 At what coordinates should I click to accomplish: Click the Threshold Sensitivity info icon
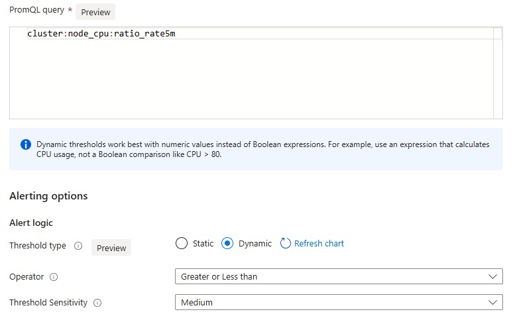pos(97,303)
